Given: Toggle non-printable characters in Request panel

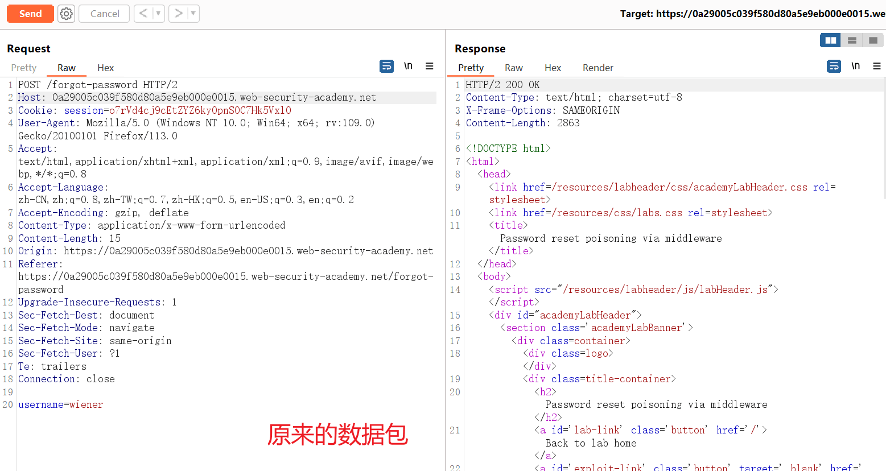Looking at the screenshot, I should pyautogui.click(x=408, y=66).
